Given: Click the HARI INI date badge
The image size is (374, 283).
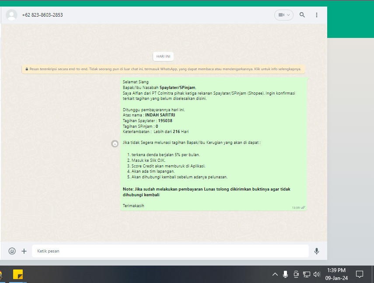Looking at the screenshot, I should (x=164, y=56).
